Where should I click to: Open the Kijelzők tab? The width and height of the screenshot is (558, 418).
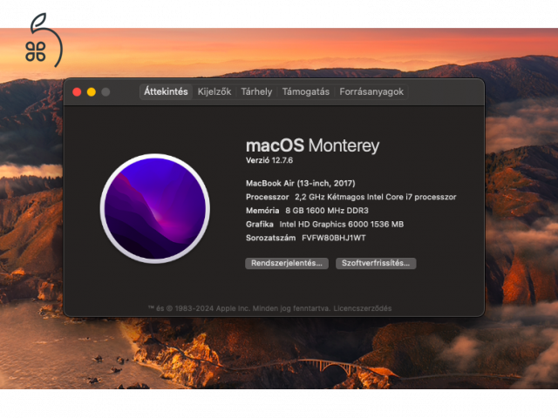[214, 91]
